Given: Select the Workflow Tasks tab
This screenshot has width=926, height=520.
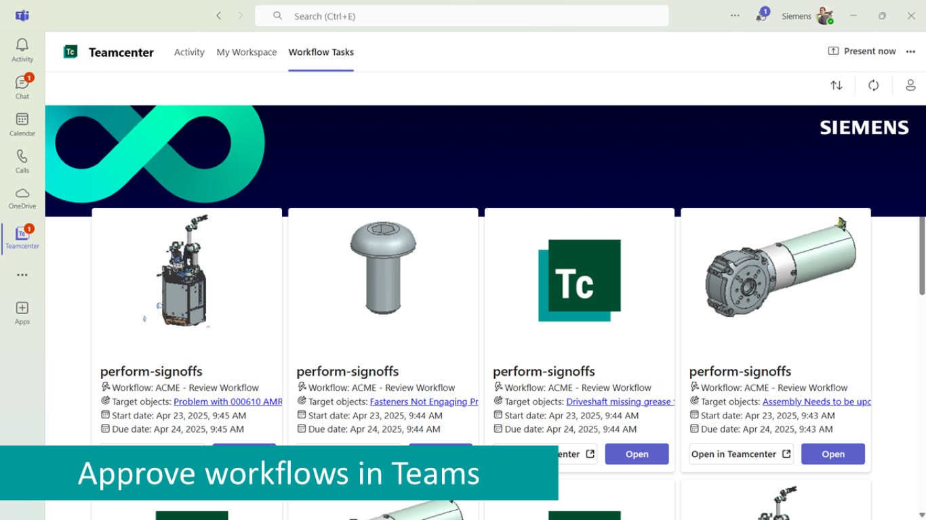Looking at the screenshot, I should (x=321, y=52).
